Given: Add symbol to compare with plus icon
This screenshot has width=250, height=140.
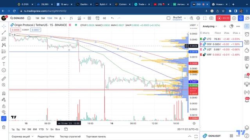Looking at the screenshot, I should coord(29,18).
